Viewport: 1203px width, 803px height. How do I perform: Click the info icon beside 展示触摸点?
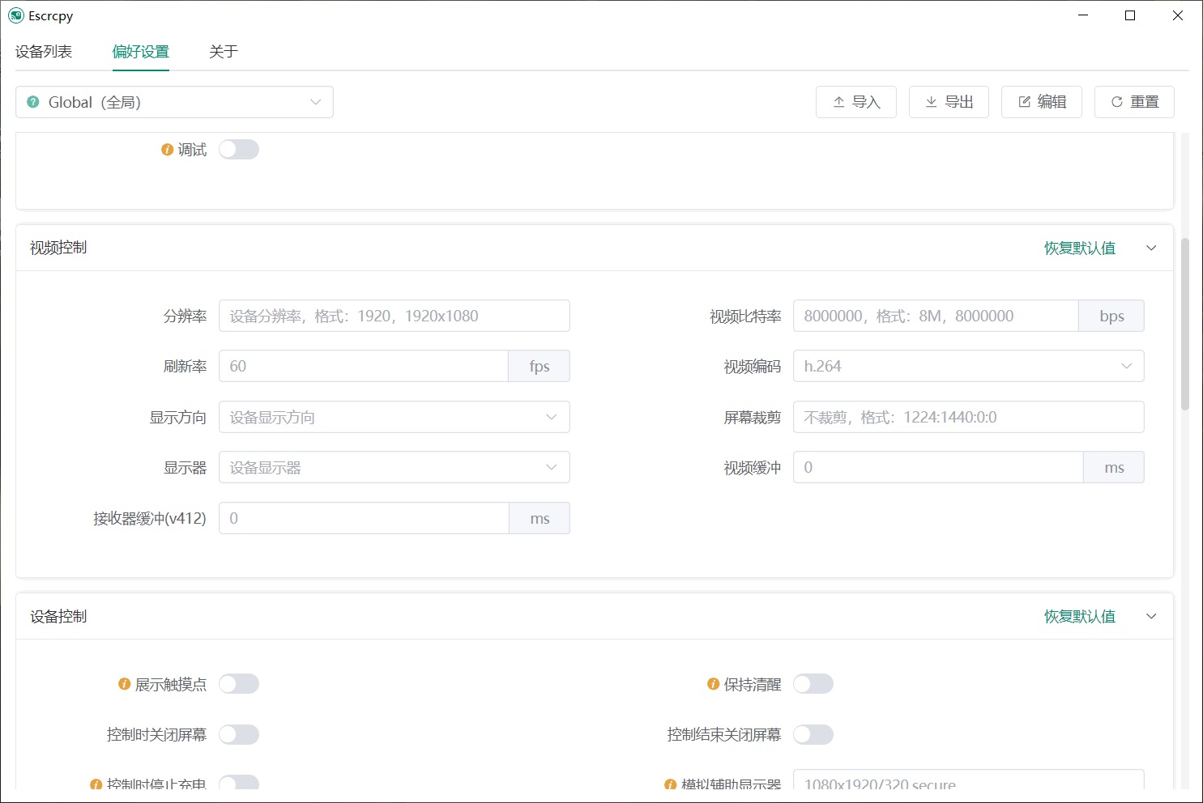click(124, 684)
